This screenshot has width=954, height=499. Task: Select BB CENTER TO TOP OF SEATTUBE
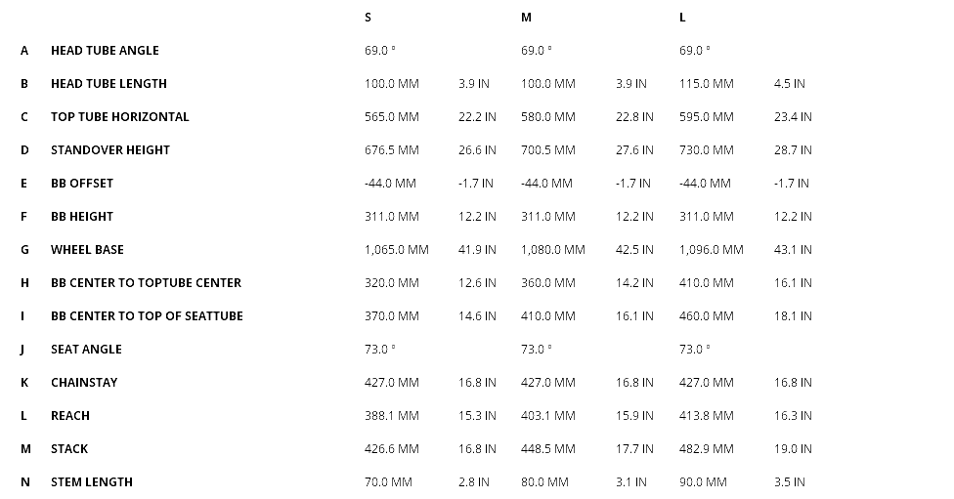click(x=147, y=316)
